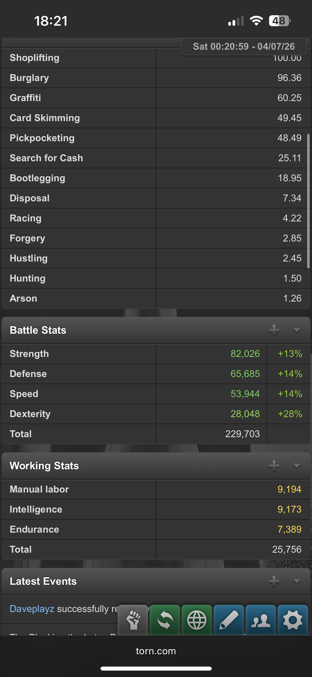Tap the blue pencil edit icon
This screenshot has width=312, height=677.
[229, 620]
